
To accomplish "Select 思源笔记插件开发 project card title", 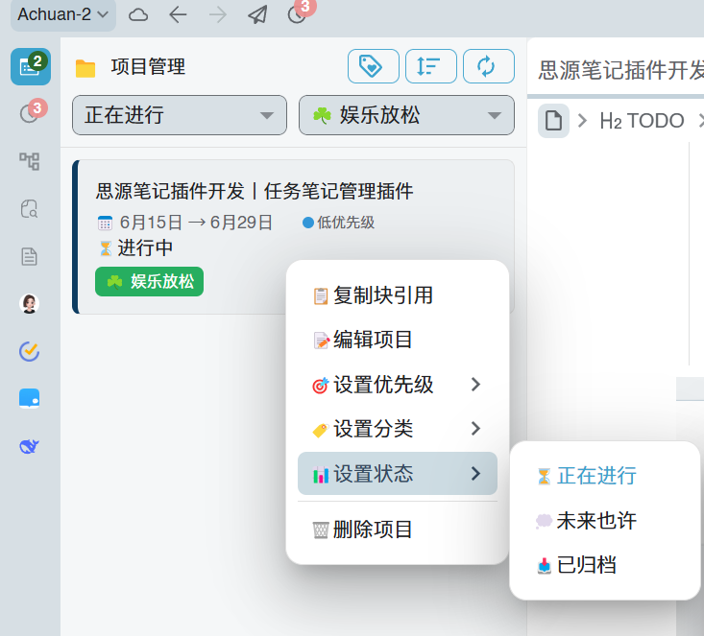I will tap(255, 191).
